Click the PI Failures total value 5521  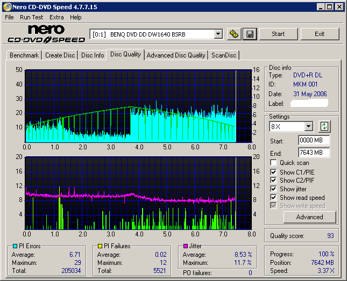coord(160,271)
